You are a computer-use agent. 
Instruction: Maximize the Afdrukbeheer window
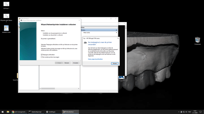click(x=111, y=18)
